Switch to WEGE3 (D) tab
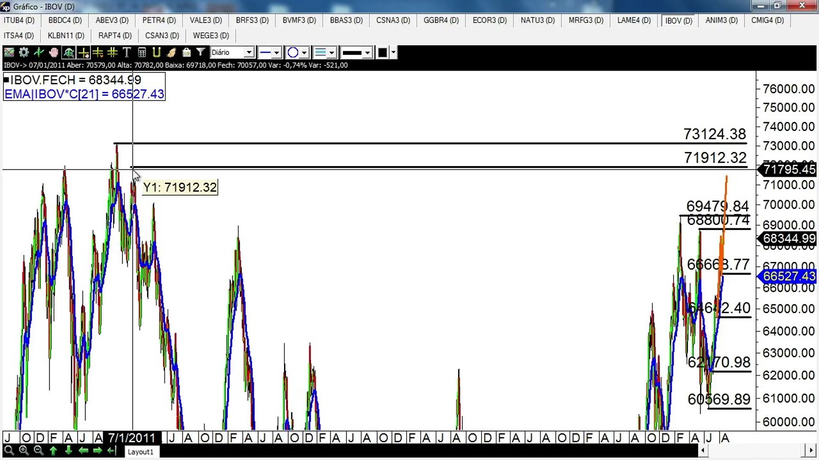Screen dimensions: 819x460 click(x=211, y=36)
